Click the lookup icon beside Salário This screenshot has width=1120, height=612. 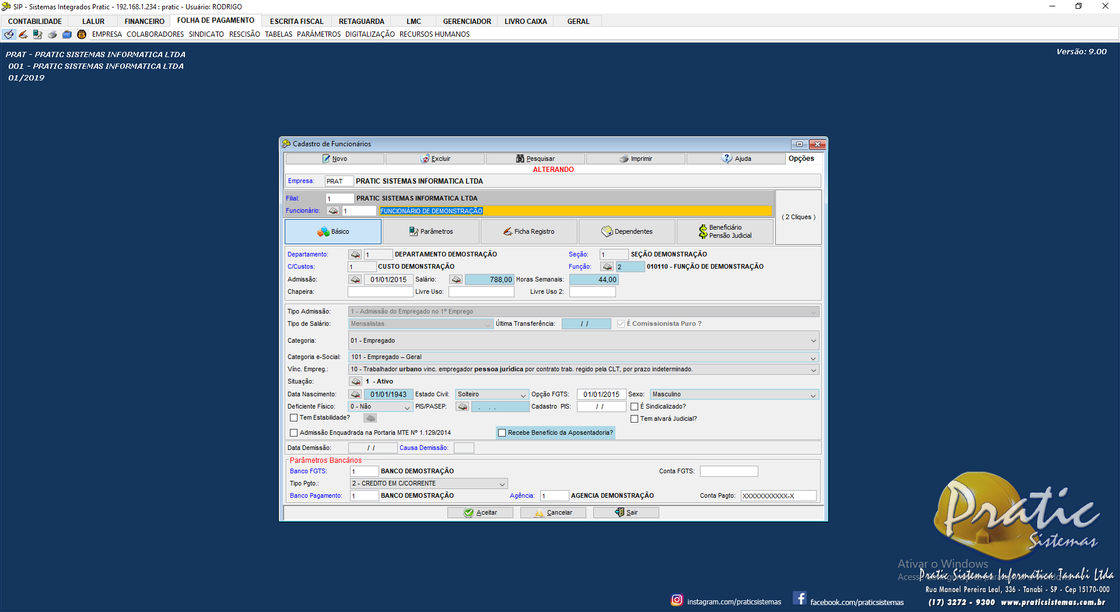456,280
